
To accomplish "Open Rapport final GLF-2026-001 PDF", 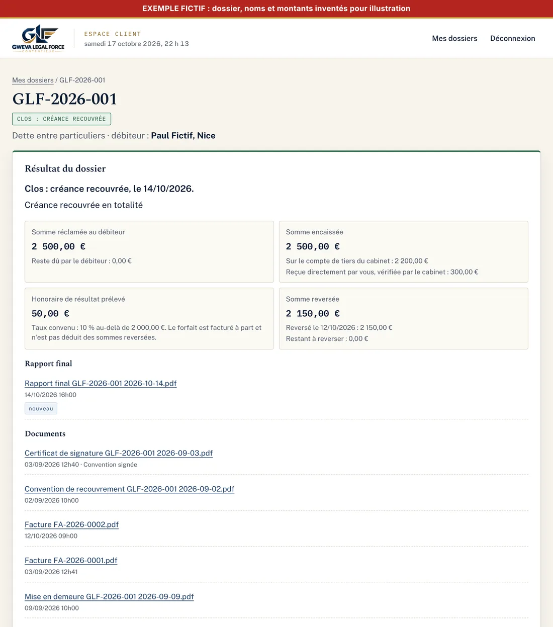I will coord(101,383).
